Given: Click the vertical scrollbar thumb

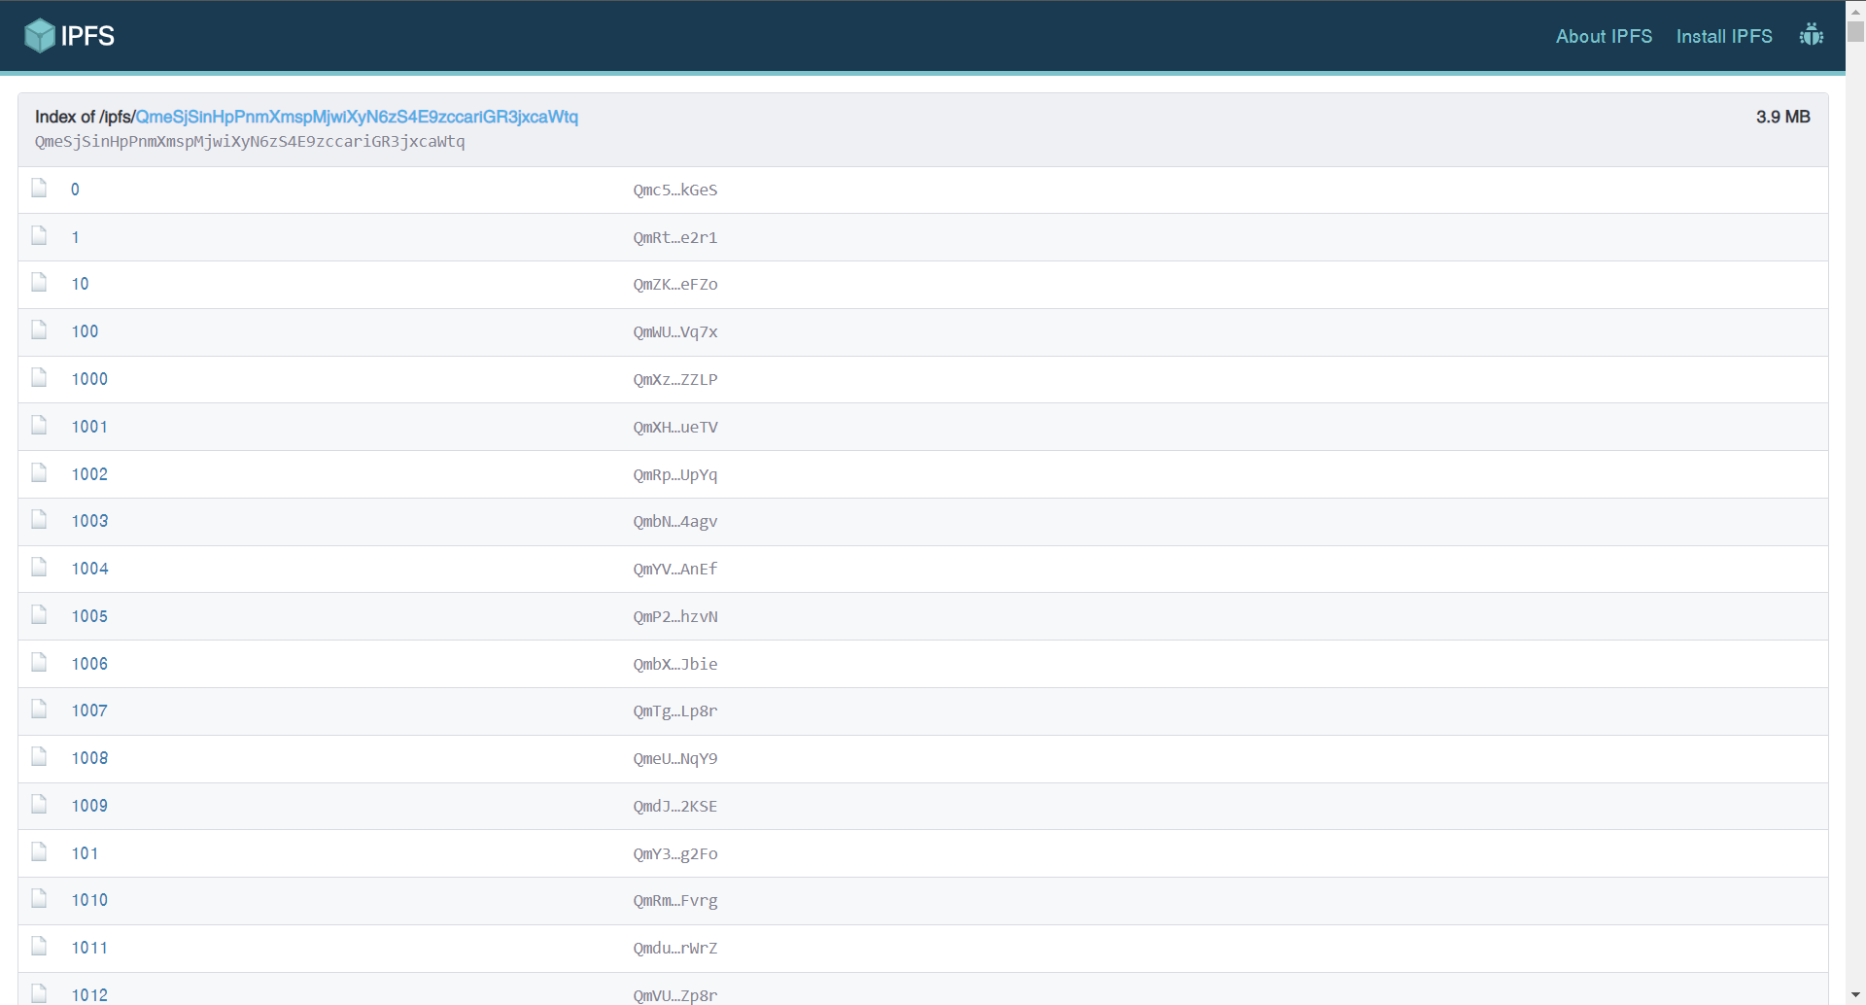Looking at the screenshot, I should 1855,31.
